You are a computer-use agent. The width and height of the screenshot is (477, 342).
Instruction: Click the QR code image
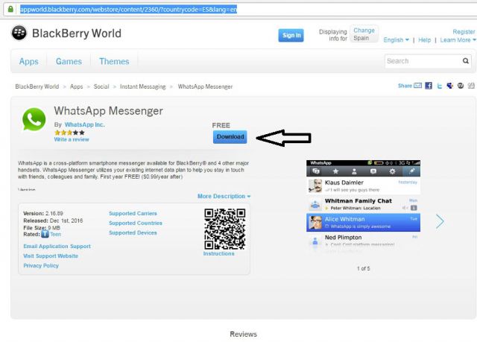point(225,229)
